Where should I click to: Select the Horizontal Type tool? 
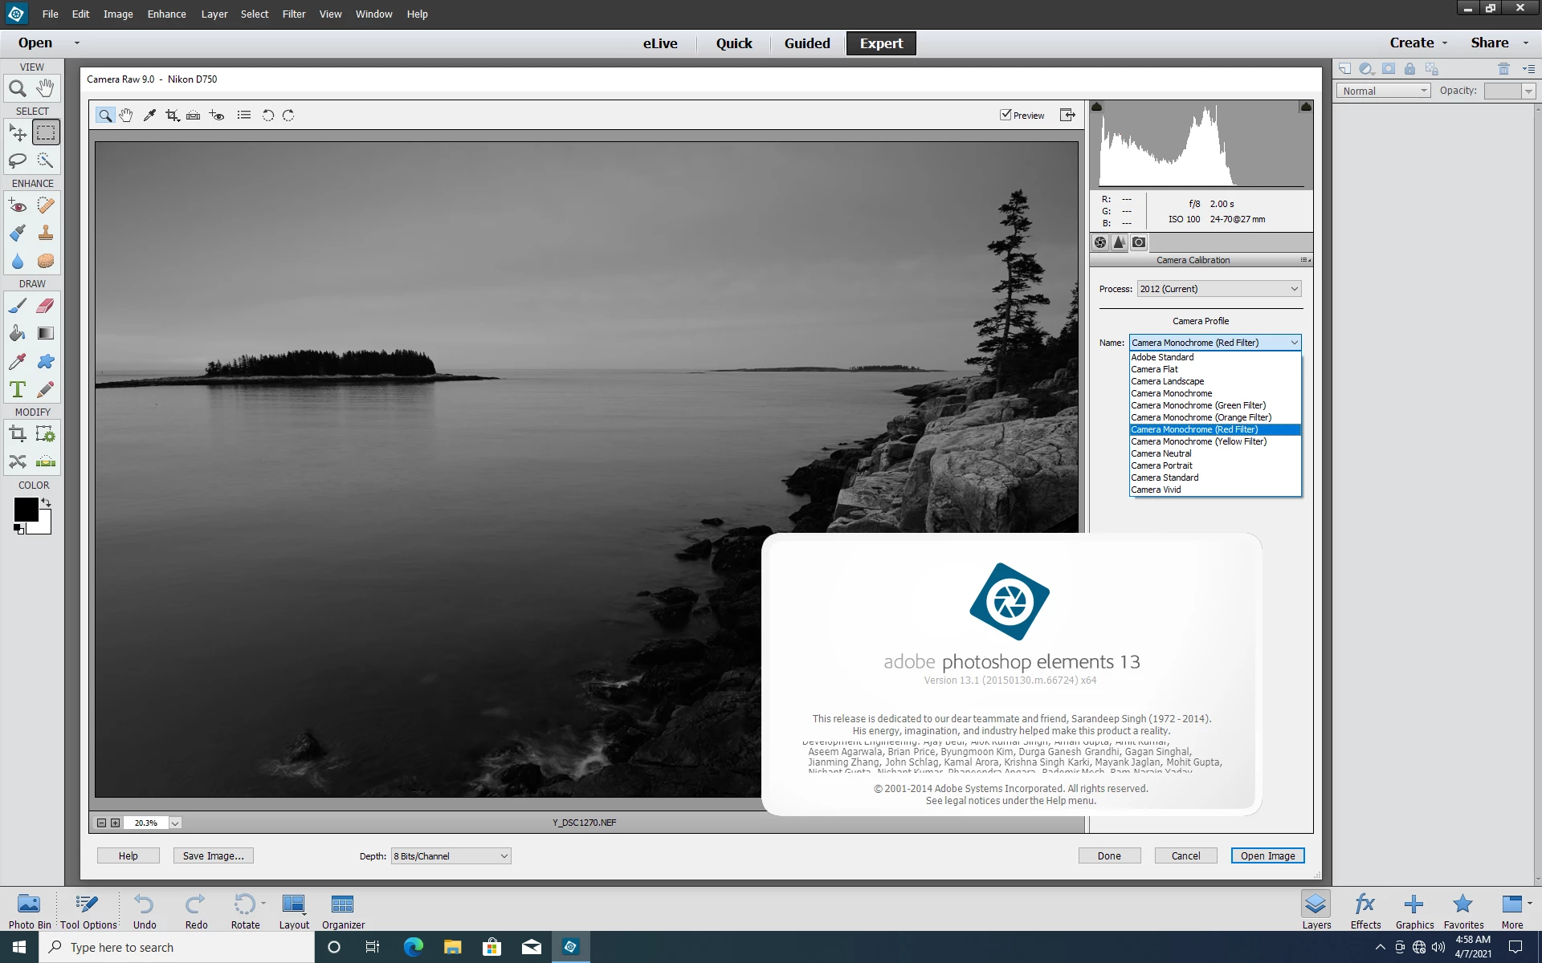[x=18, y=389]
